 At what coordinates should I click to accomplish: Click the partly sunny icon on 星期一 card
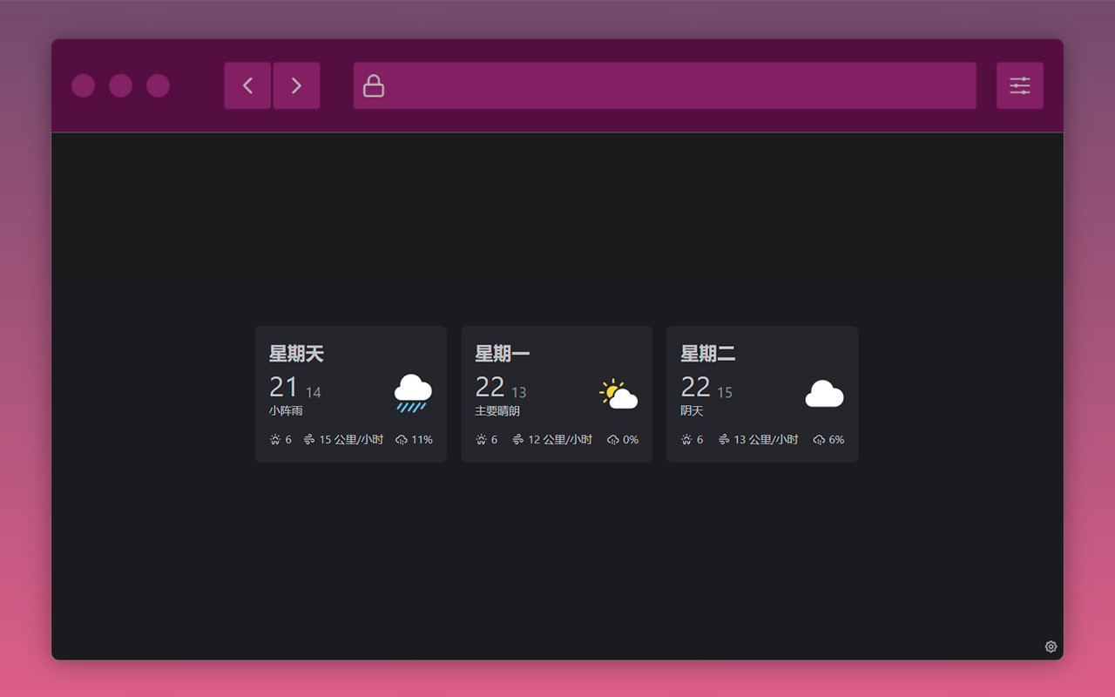pos(618,394)
